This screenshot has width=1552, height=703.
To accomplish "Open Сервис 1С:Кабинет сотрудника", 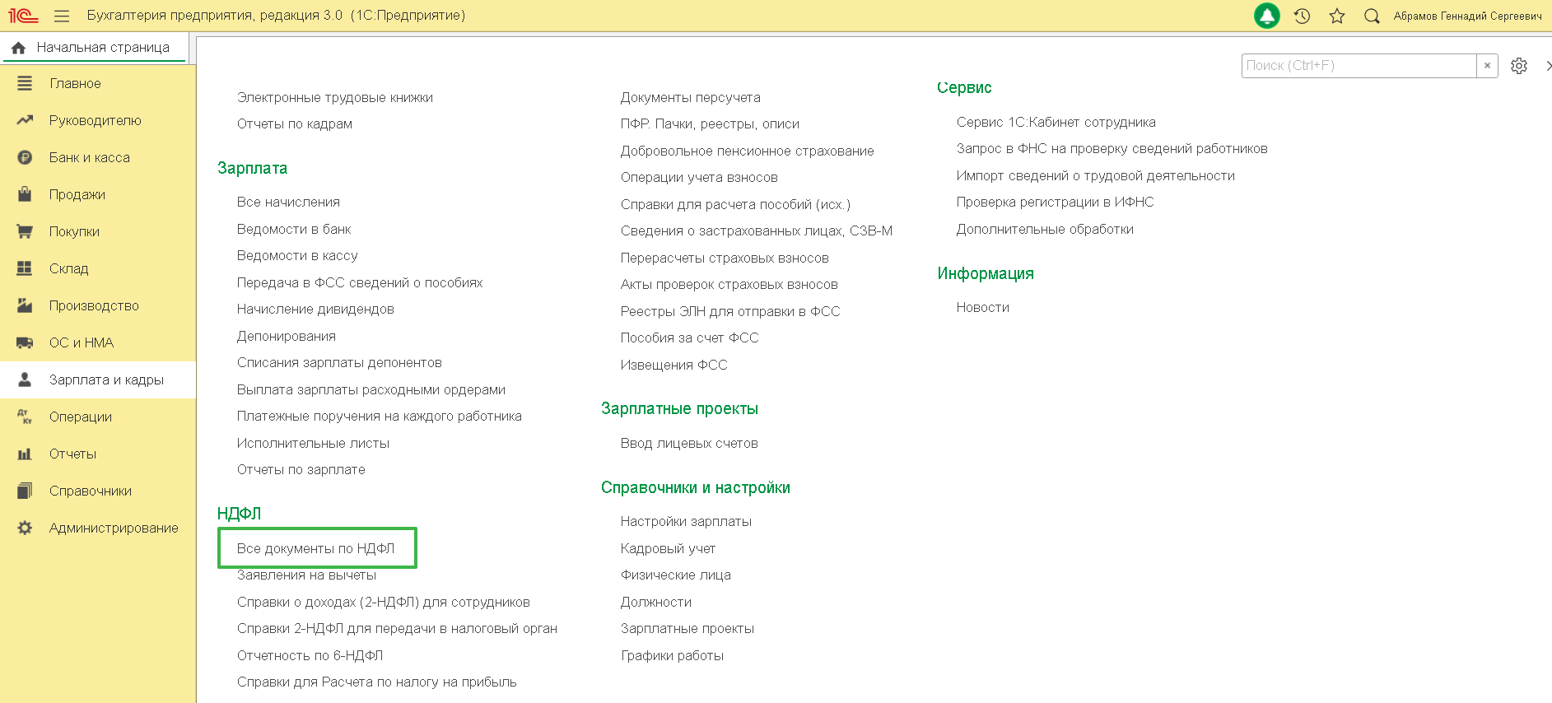I will [x=1056, y=122].
